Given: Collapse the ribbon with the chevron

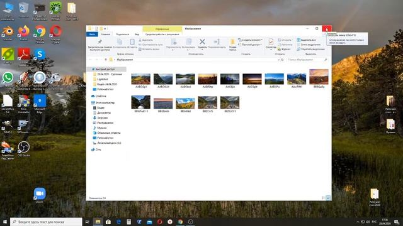Looking at the screenshot, I should (324, 34).
